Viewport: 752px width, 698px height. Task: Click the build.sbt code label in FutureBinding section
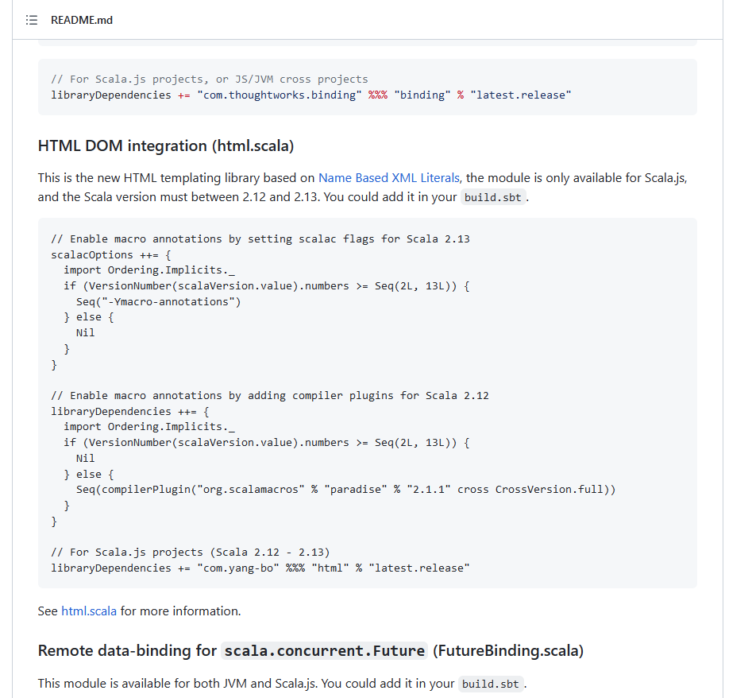click(x=490, y=684)
